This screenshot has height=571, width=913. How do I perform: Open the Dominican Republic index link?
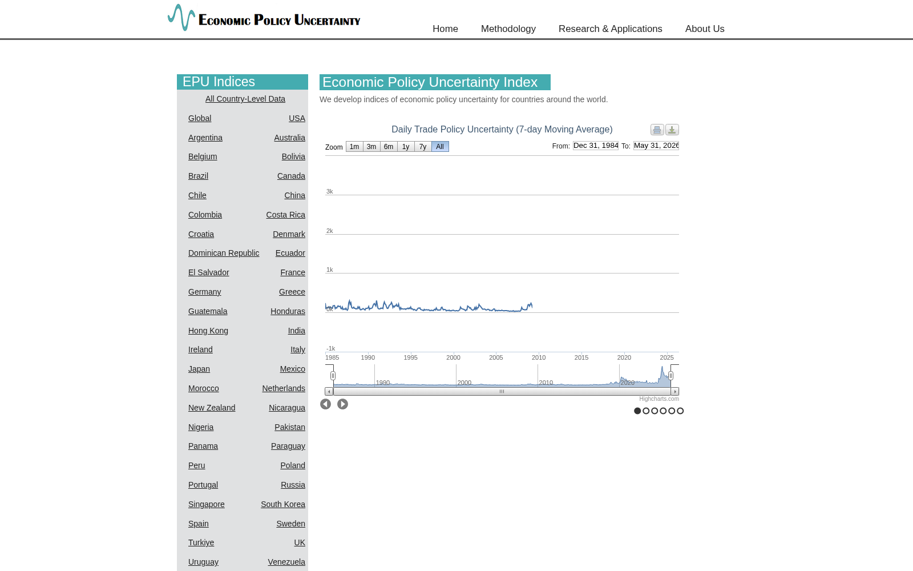[x=224, y=253]
